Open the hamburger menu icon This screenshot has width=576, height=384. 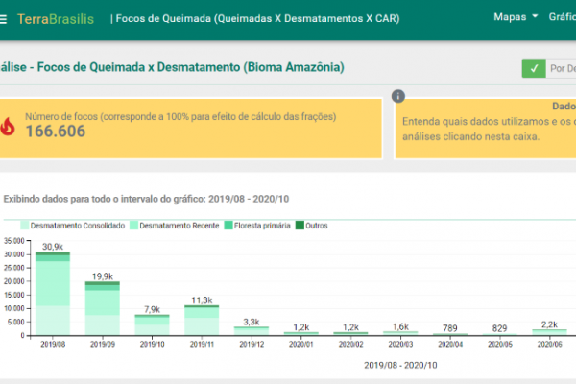pos(5,19)
